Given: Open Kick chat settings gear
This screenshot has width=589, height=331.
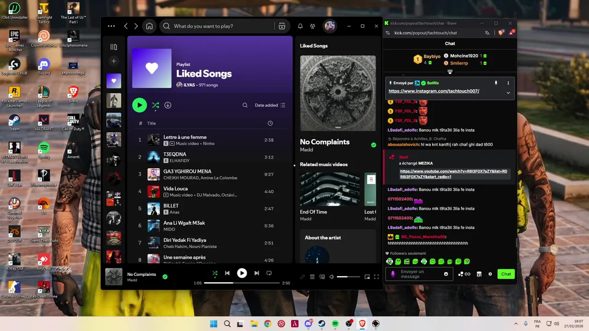Looking at the screenshot, I should click(x=490, y=274).
